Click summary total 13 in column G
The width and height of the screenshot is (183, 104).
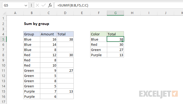[x=116, y=55]
